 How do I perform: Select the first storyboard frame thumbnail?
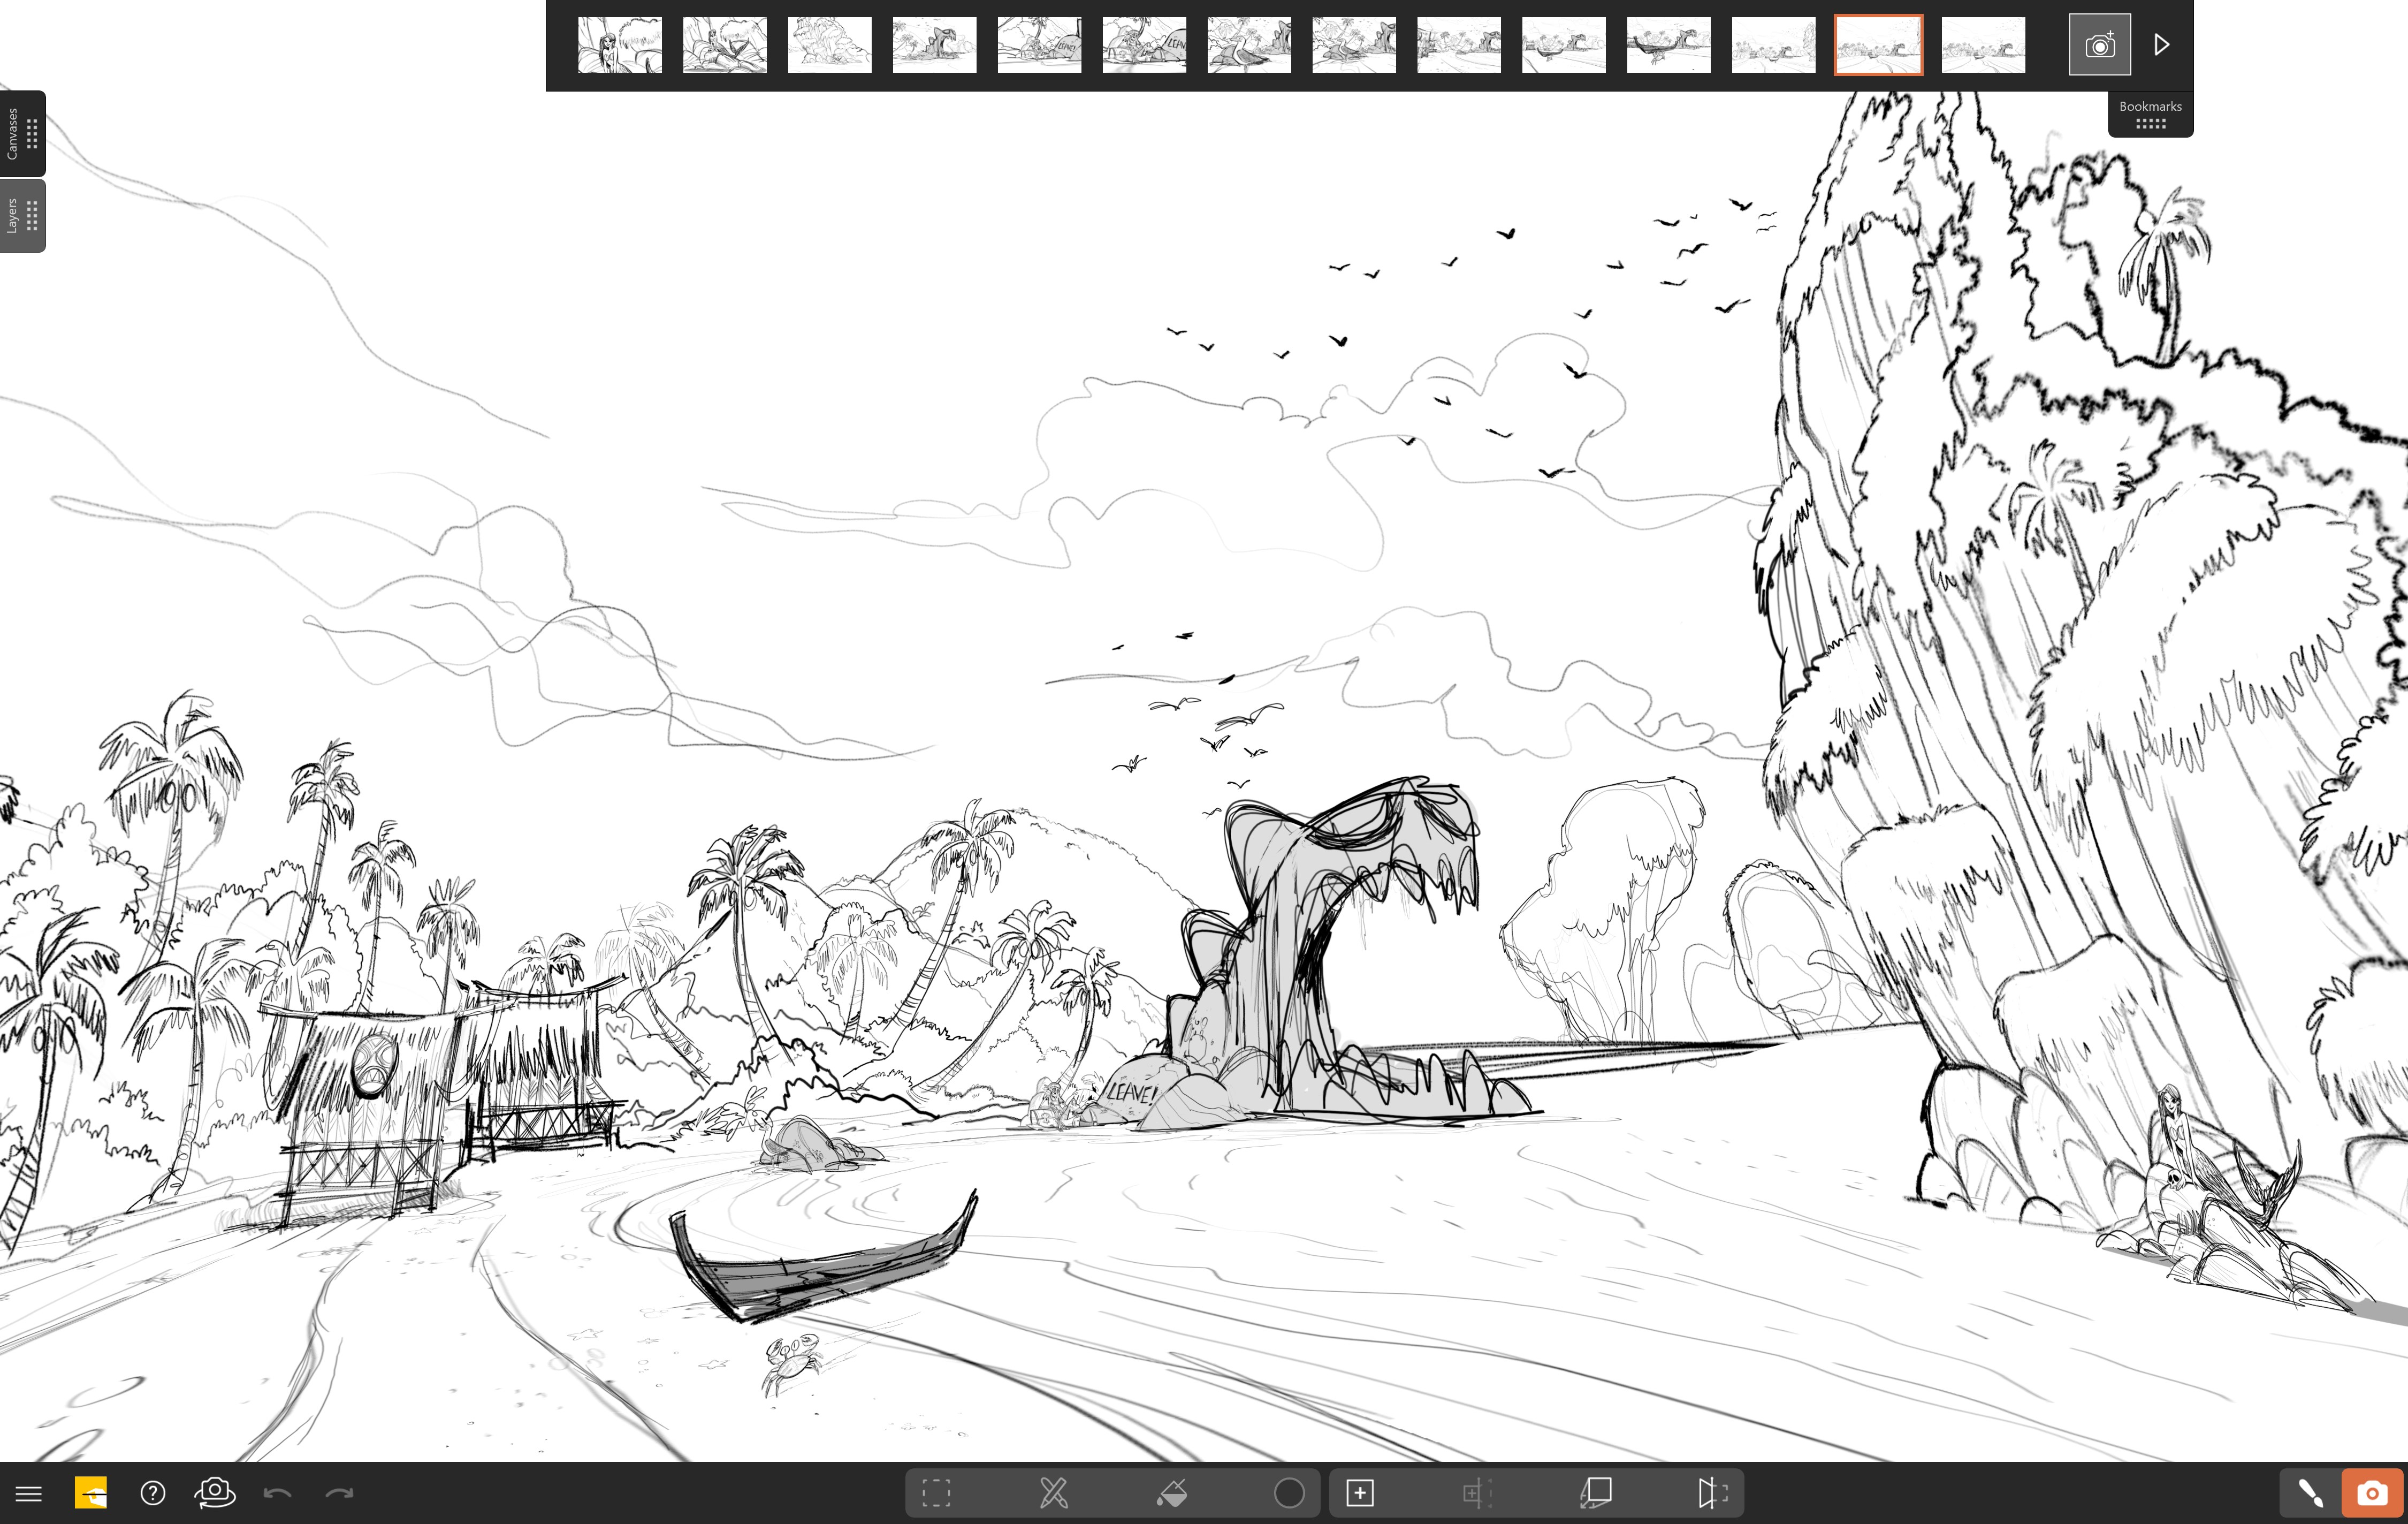click(620, 43)
